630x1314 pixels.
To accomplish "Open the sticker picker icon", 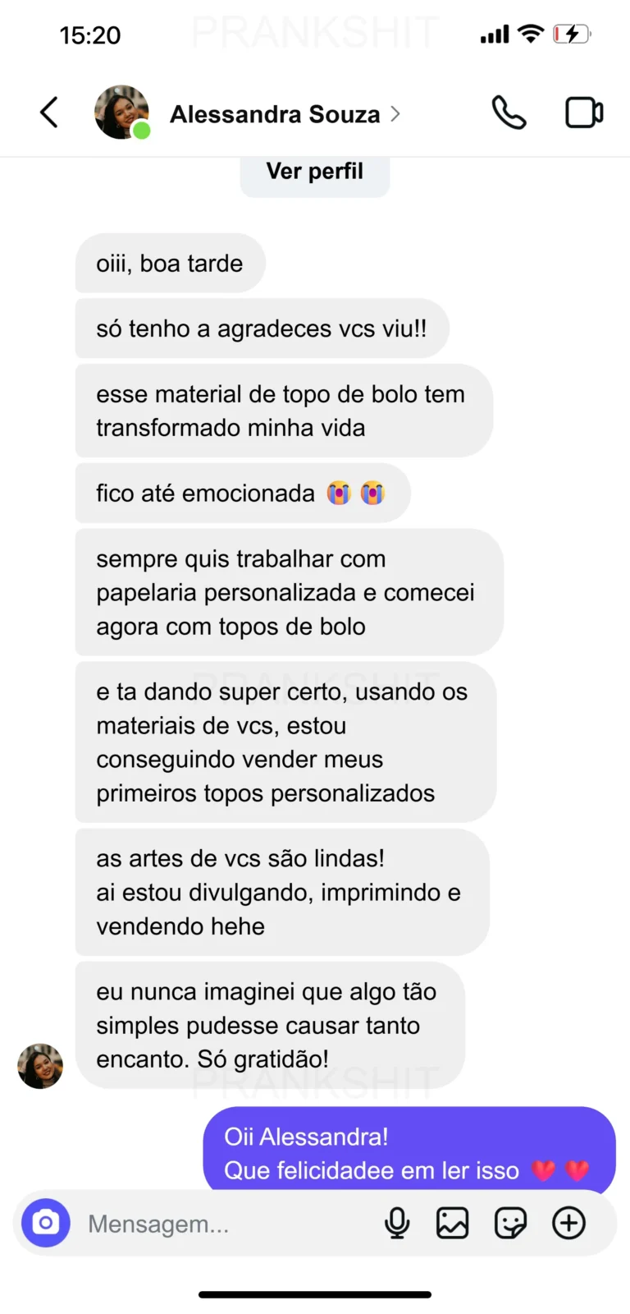I will (510, 1223).
